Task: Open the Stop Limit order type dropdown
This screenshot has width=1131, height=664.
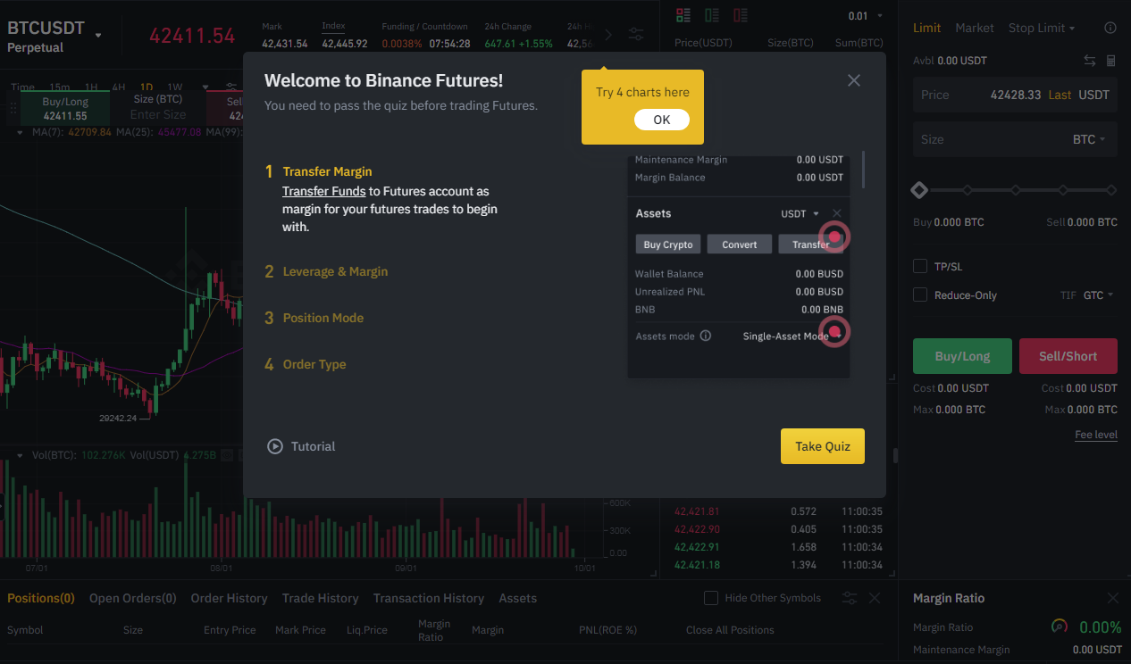Action: coord(1042,28)
